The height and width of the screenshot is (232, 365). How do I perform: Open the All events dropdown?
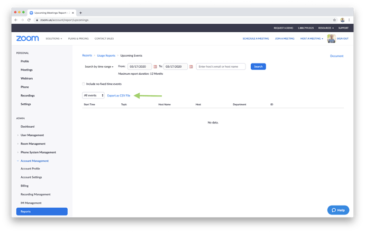tap(93, 95)
